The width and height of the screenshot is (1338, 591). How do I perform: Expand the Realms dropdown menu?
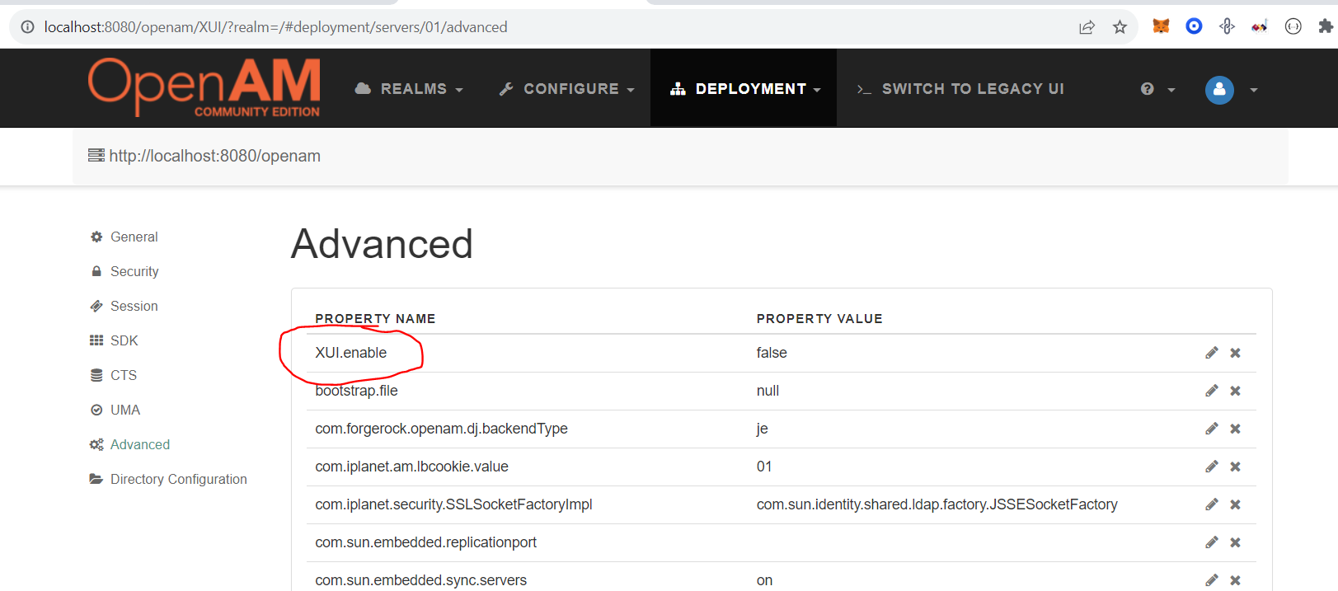point(409,89)
